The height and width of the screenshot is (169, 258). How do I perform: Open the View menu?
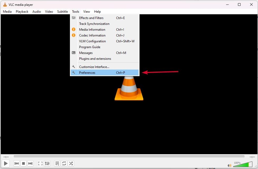pyautogui.click(x=87, y=12)
